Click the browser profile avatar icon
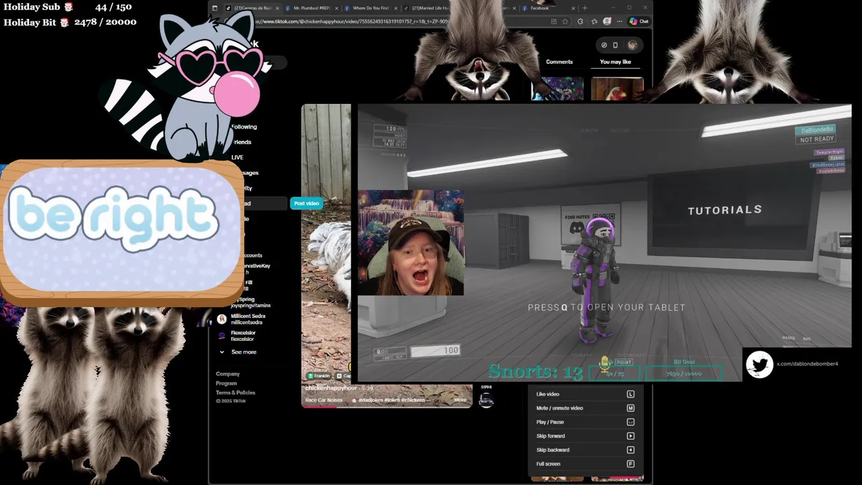 coord(607,21)
